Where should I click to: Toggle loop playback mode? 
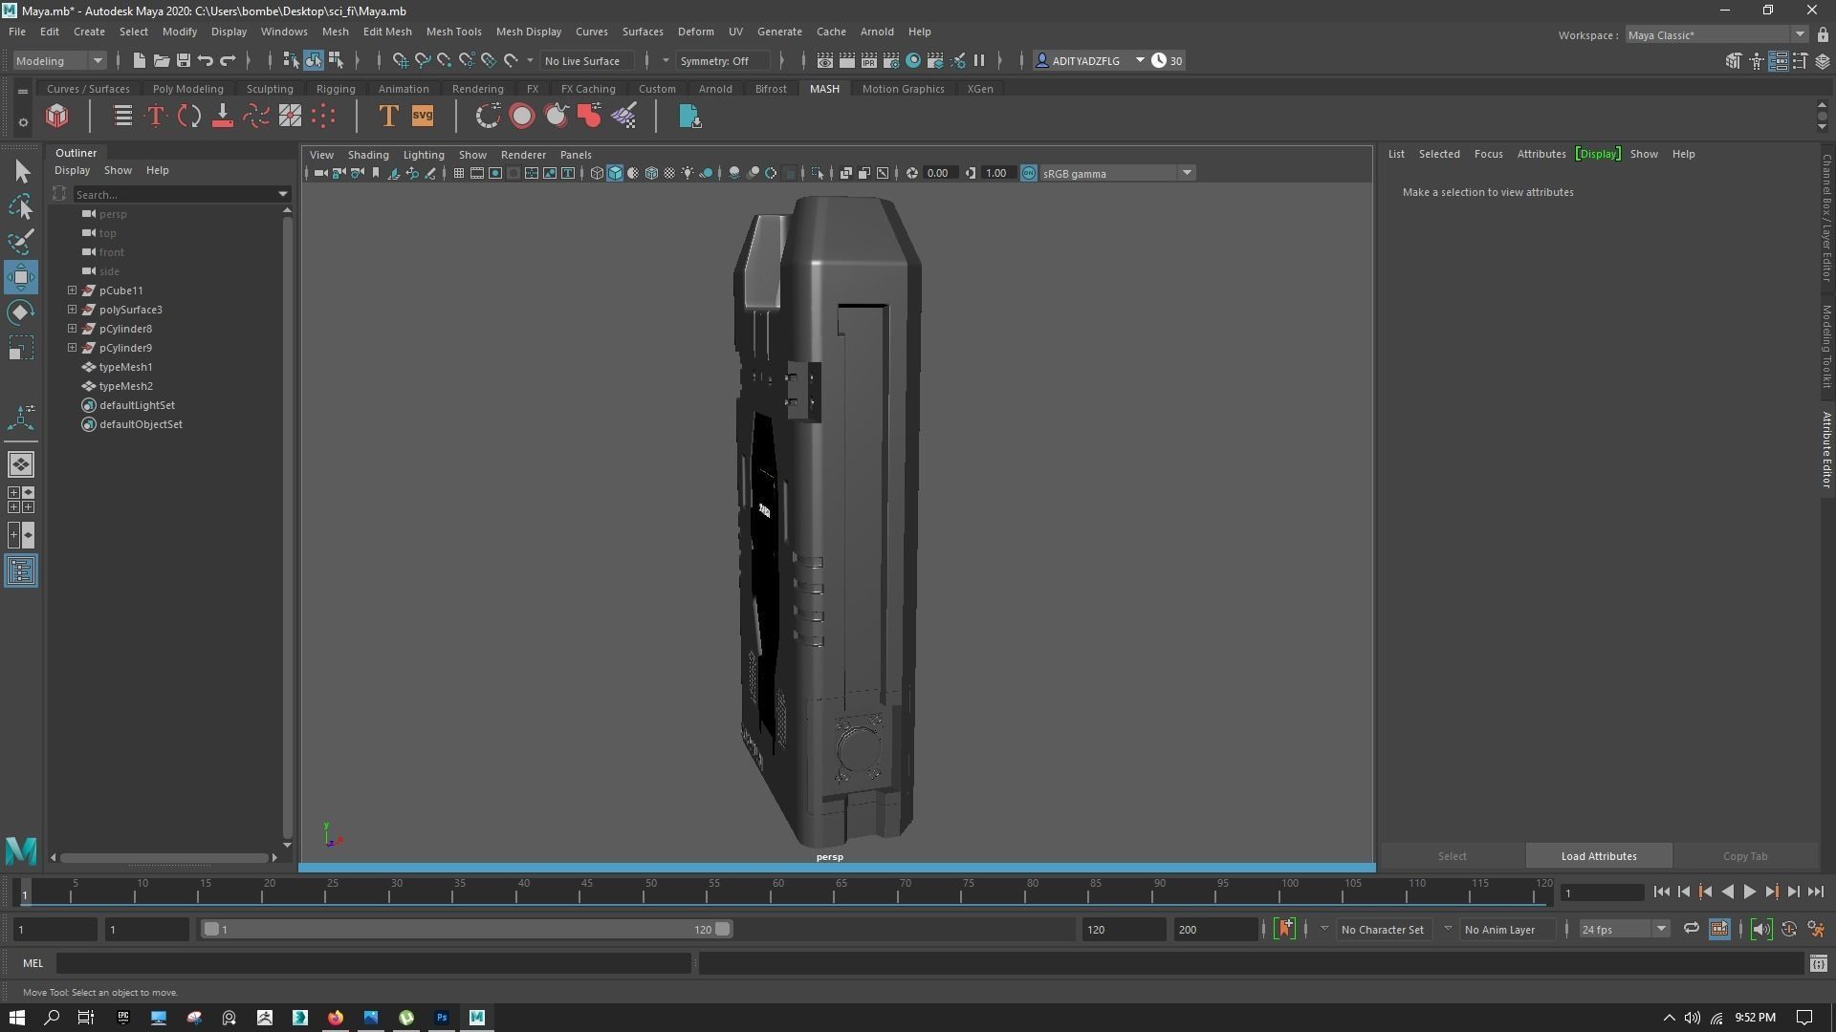pyautogui.click(x=1691, y=929)
